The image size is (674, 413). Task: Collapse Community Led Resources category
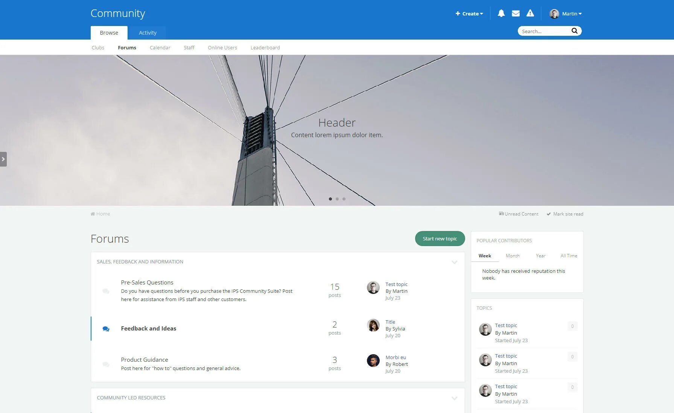(454, 398)
